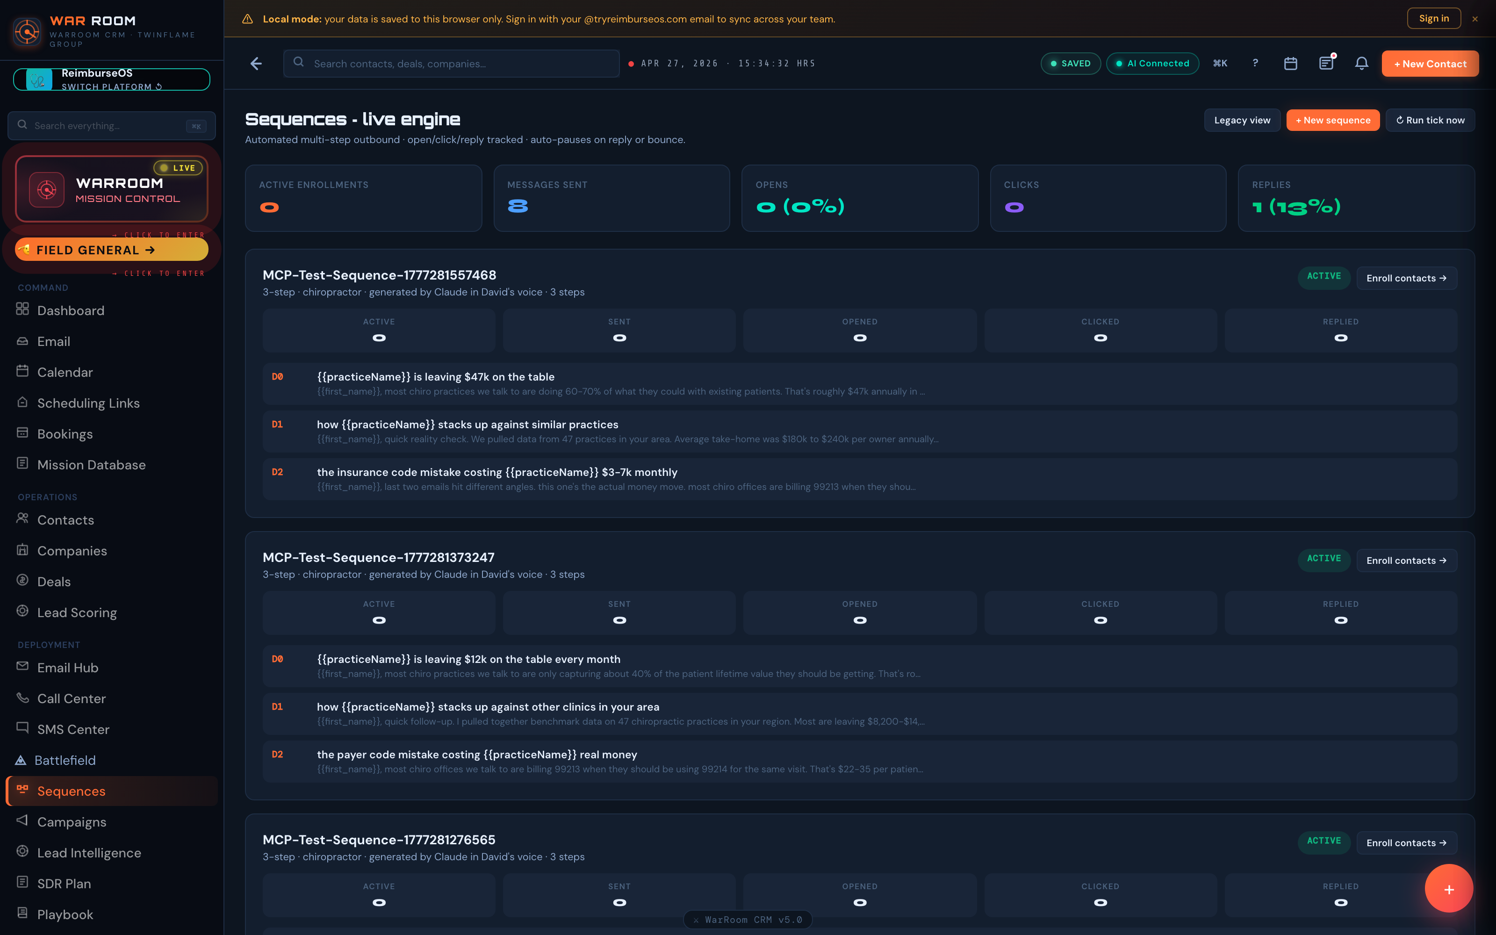Click the back arrow icon
Image resolution: width=1496 pixels, height=935 pixels.
point(256,64)
